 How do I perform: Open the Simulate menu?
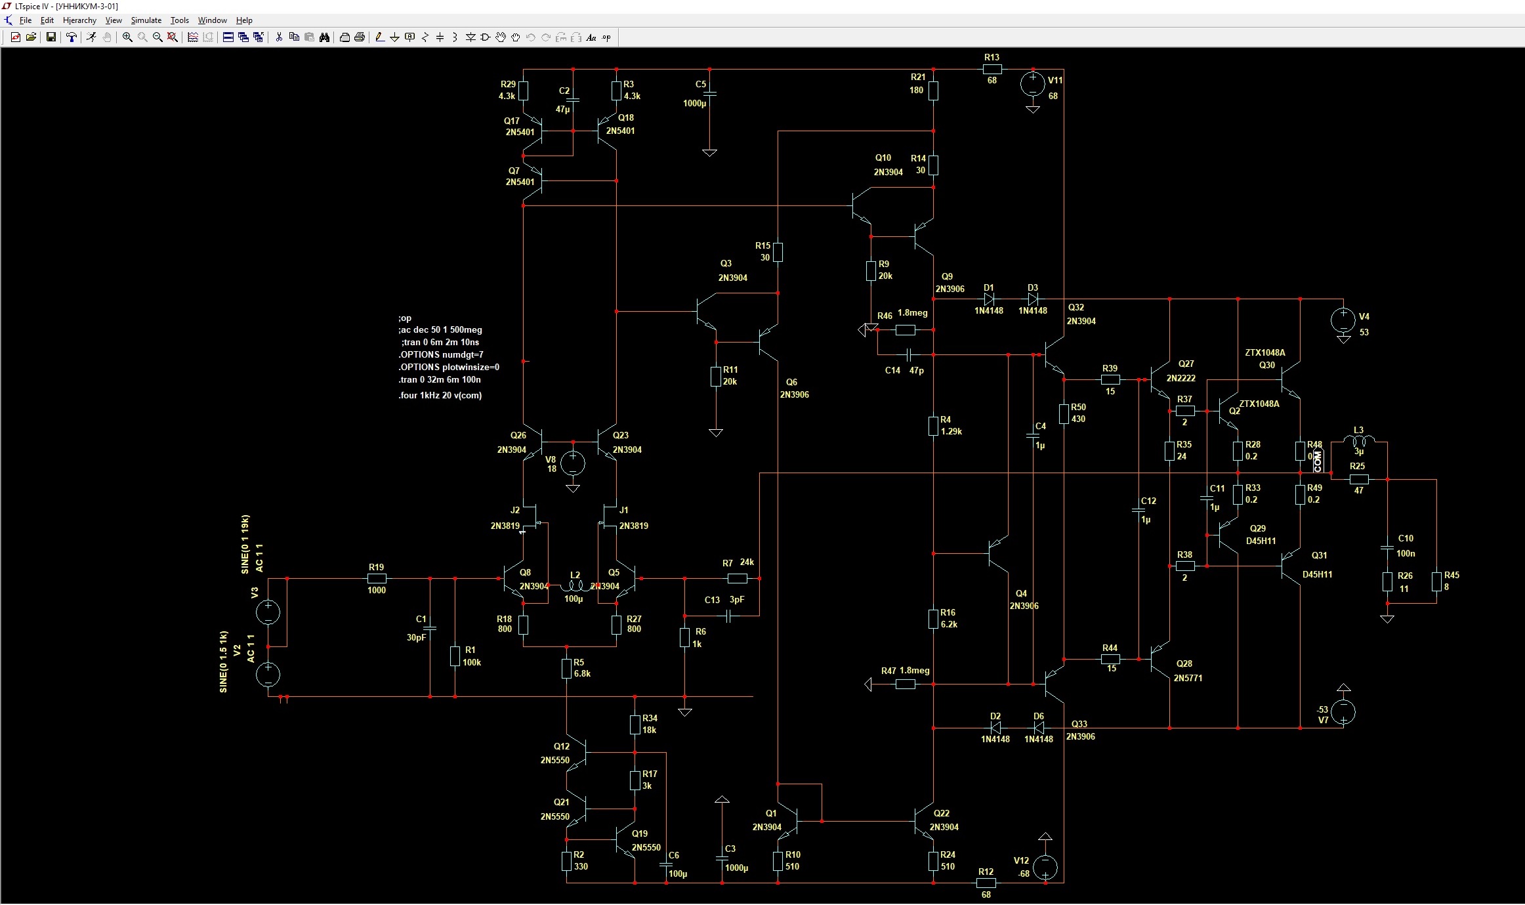coord(146,20)
